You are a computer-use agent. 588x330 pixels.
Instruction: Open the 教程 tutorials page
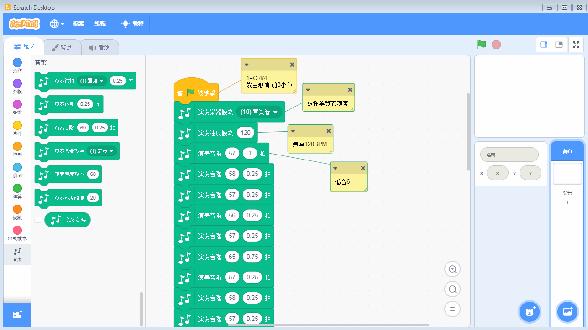[132, 23]
